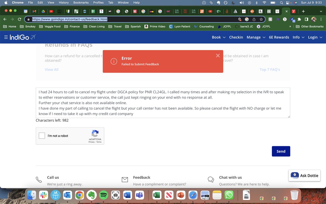Open the Counseling bookmark
This screenshot has width=326, height=204.
click(204, 26)
